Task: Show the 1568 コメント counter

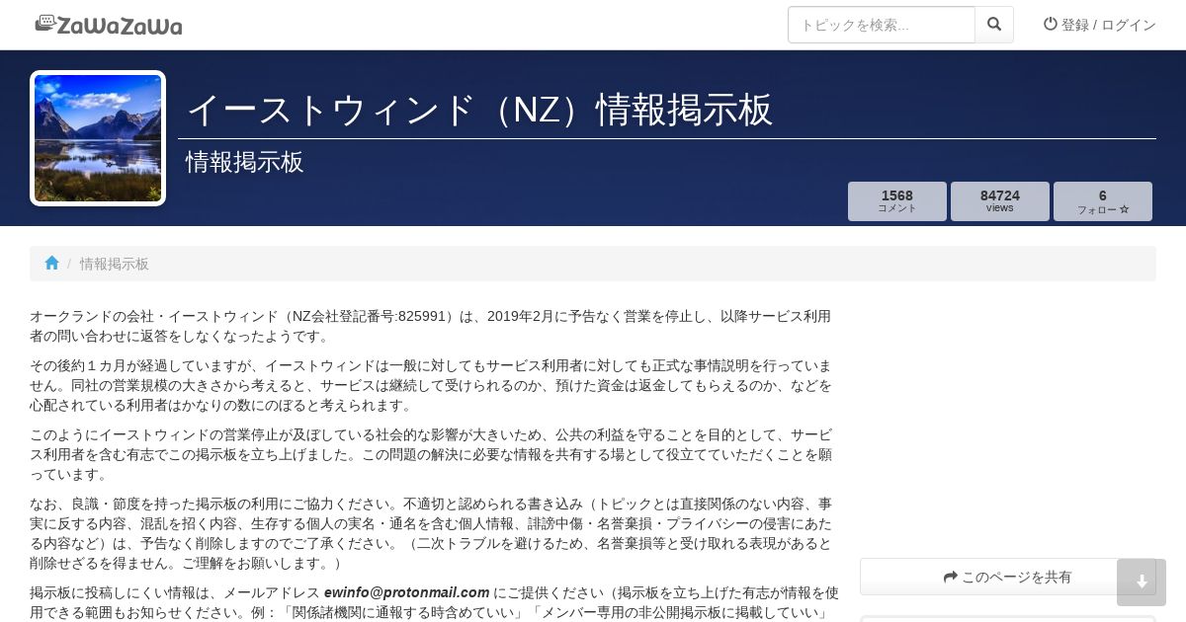Action: click(x=897, y=201)
